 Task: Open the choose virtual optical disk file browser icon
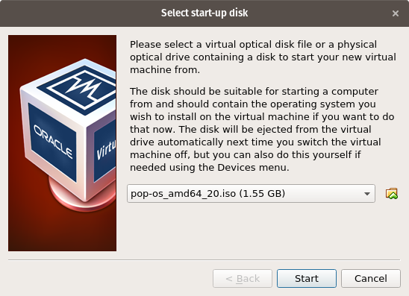pos(392,194)
